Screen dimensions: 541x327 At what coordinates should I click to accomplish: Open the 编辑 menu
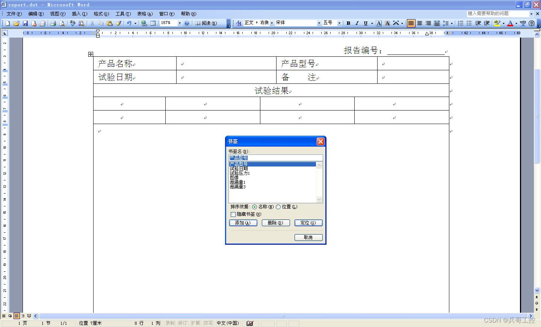(x=36, y=14)
